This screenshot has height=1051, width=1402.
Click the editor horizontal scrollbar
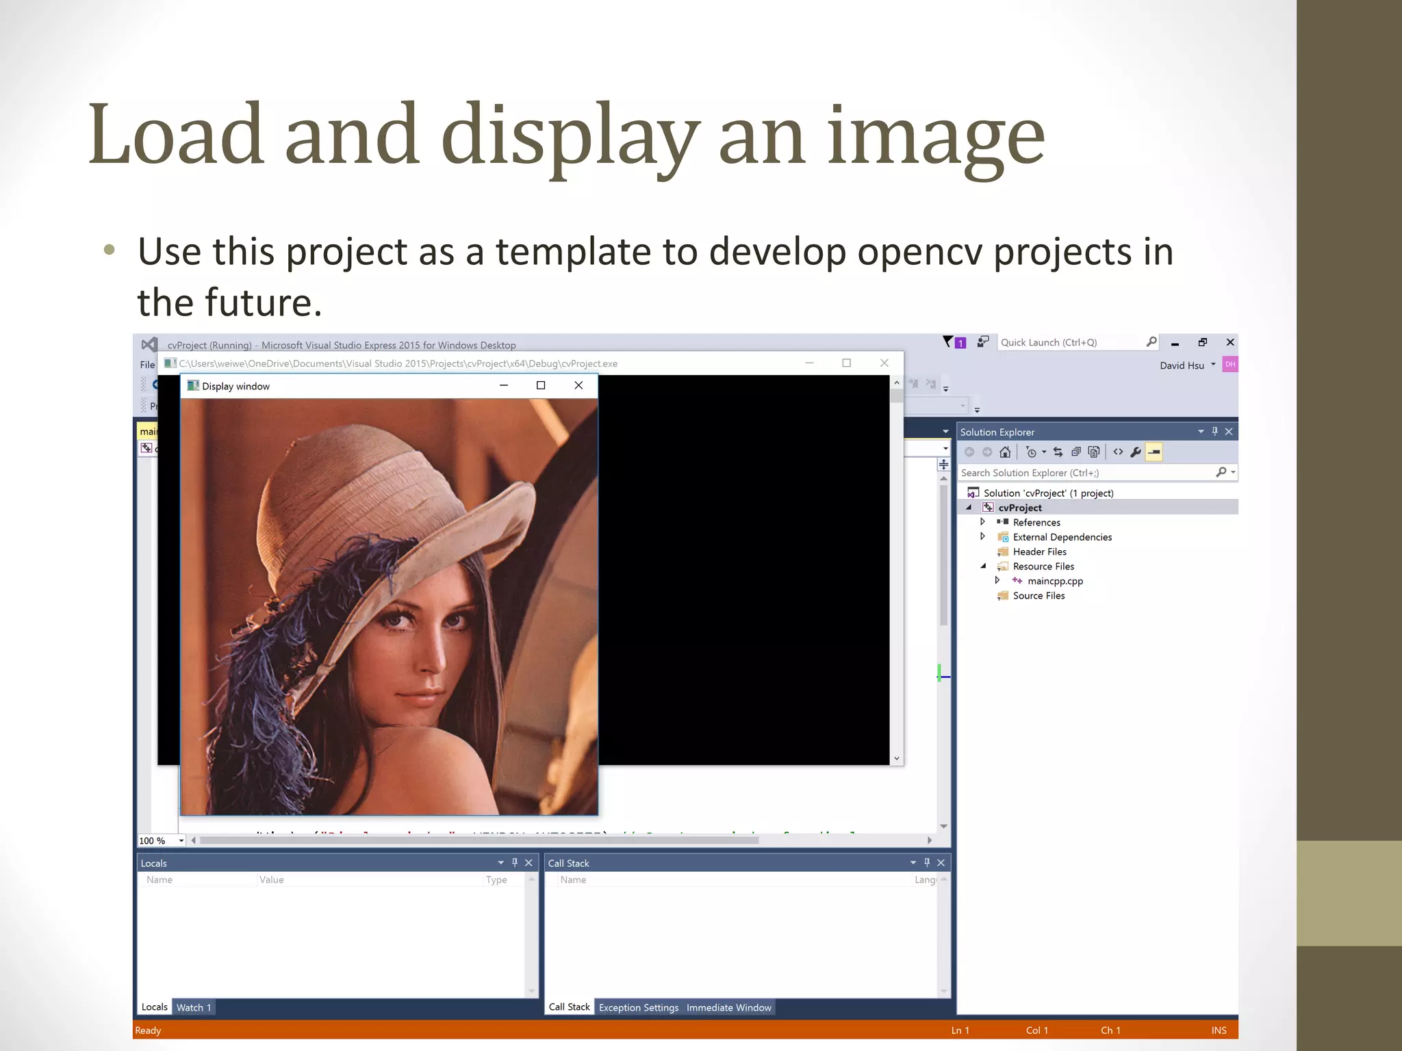pyautogui.click(x=479, y=840)
